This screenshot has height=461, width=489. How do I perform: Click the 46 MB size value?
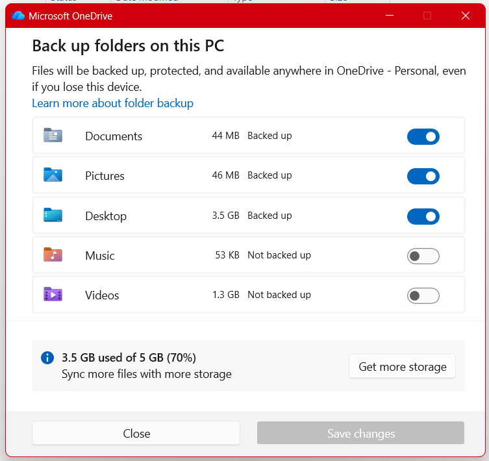[225, 175]
